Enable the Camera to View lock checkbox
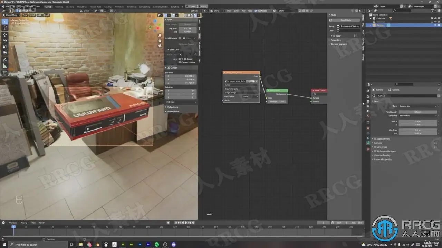The width and height of the screenshot is (442, 248). 180,62
